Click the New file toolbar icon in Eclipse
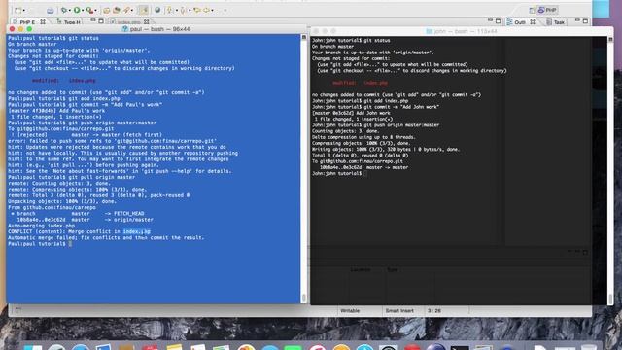Screen dimensions: 622x350 17,10
